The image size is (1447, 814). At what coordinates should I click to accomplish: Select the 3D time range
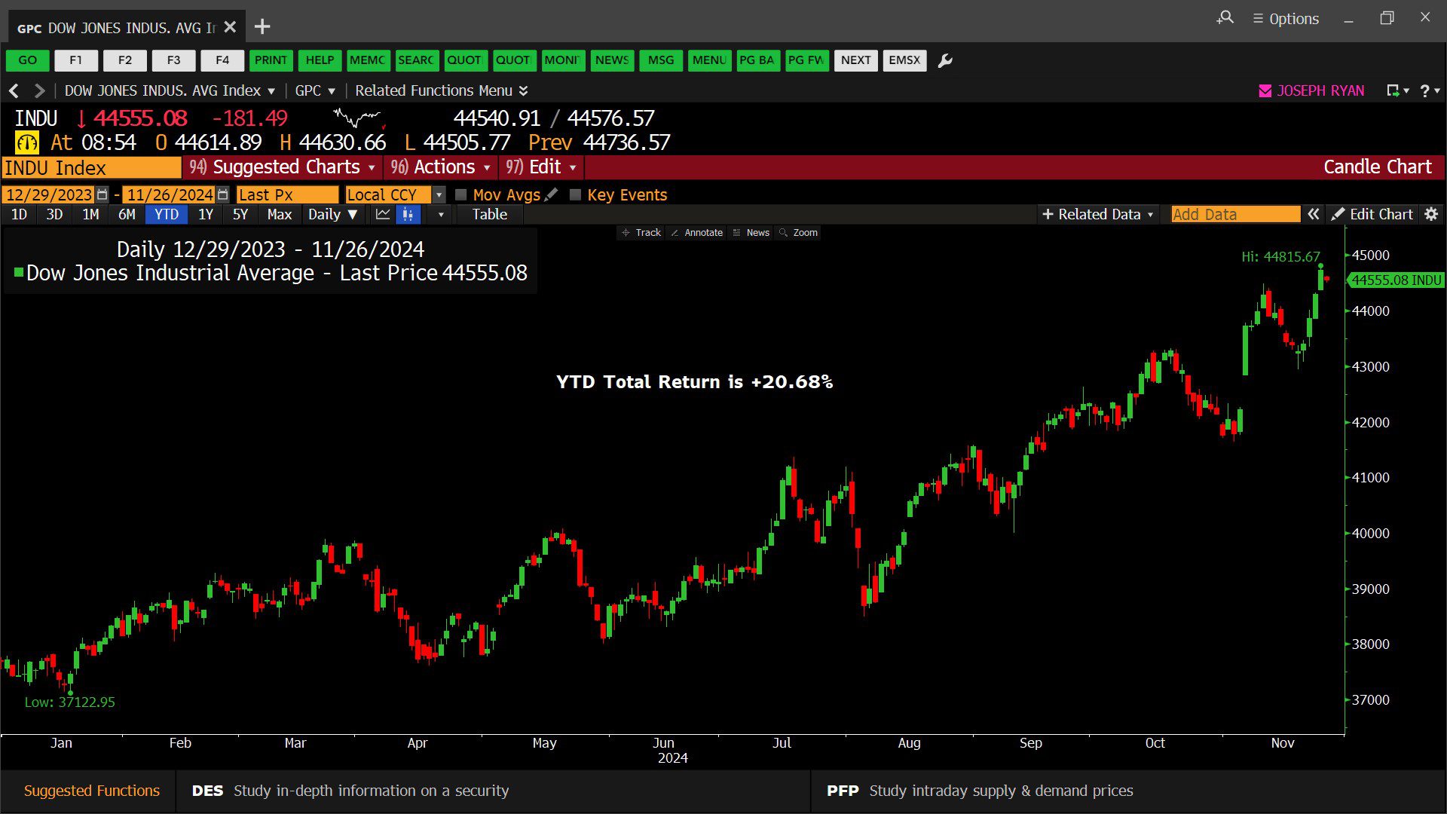pyautogui.click(x=54, y=215)
